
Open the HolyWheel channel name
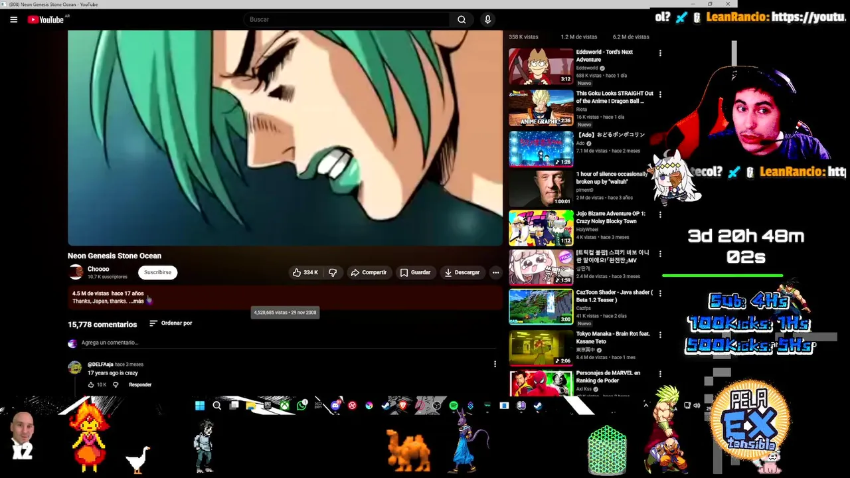[x=586, y=230]
